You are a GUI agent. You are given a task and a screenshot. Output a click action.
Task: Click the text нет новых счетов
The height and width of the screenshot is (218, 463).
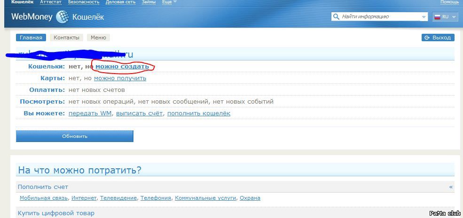tap(96, 90)
